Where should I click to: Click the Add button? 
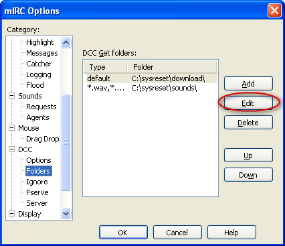point(248,84)
